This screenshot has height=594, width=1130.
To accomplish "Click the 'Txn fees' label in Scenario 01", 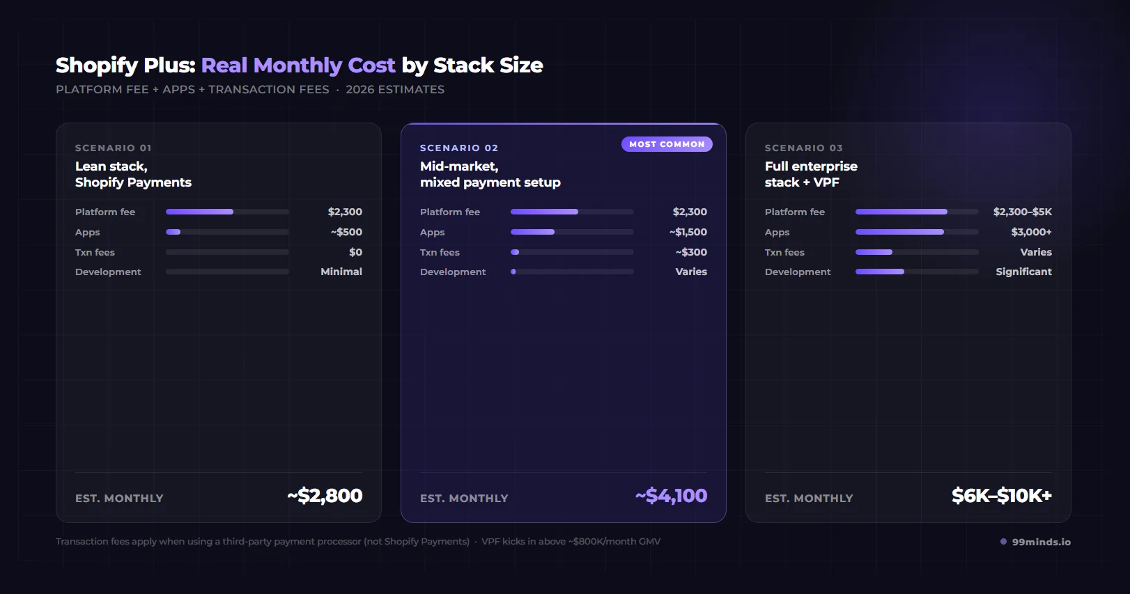I will coord(95,252).
